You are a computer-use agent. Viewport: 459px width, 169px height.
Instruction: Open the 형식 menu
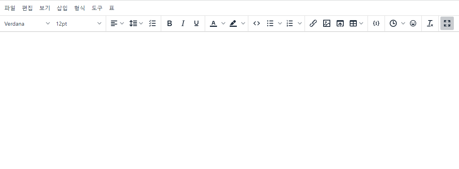tap(80, 8)
